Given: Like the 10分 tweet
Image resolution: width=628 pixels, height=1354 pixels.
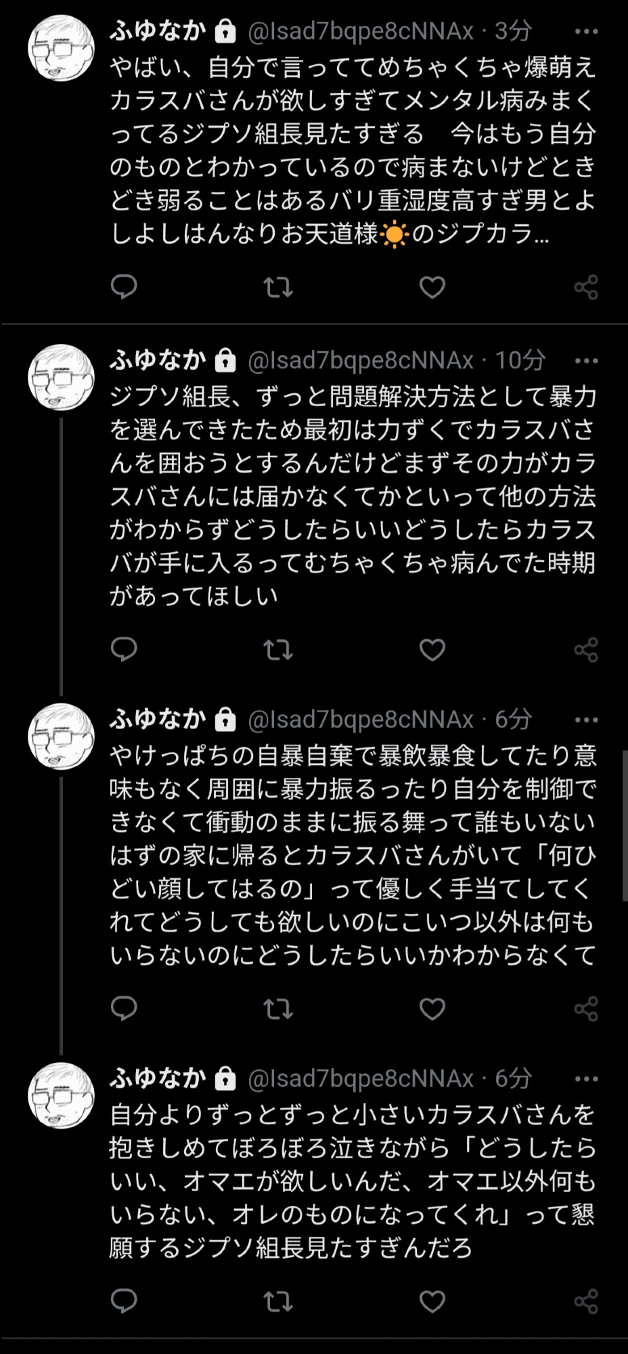Looking at the screenshot, I should (x=432, y=650).
